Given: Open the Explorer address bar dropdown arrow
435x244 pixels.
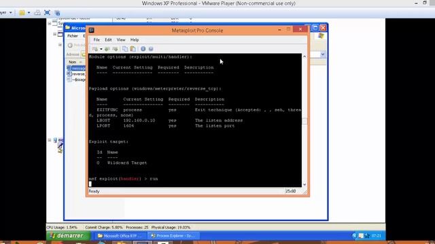Looking at the screenshot, I should (x=323, y=54).
